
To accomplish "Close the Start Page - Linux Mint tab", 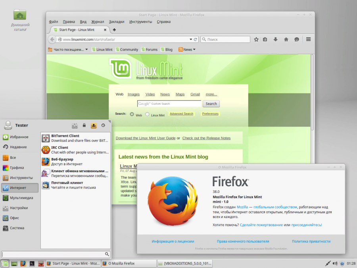I will click(105, 30).
